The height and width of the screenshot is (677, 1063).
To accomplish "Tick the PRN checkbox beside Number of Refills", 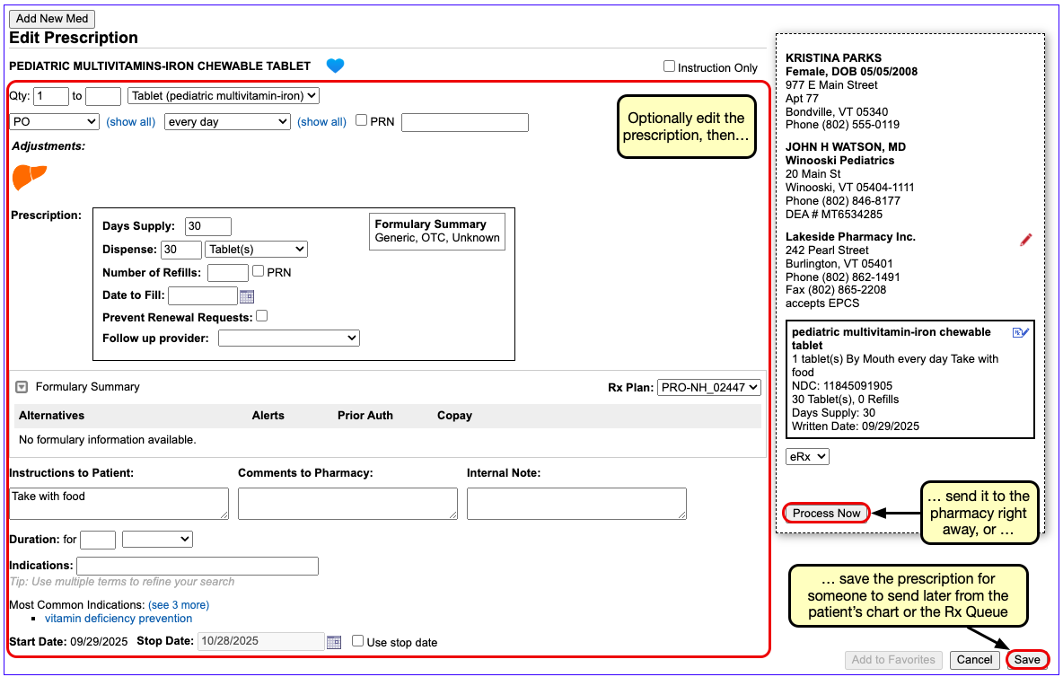I will (259, 271).
